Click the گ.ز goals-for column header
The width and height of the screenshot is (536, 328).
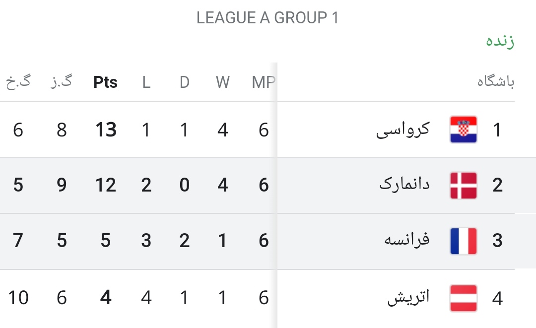coord(62,81)
